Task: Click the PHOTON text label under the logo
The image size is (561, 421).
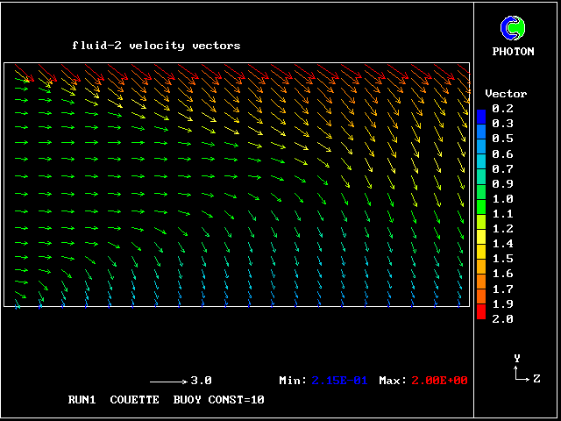Action: pyautogui.click(x=513, y=52)
